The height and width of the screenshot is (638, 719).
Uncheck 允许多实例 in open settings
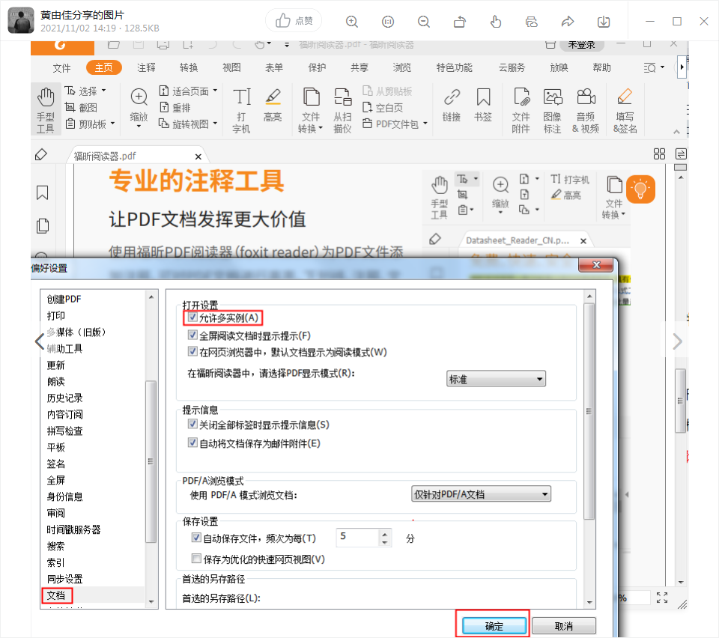[193, 318]
